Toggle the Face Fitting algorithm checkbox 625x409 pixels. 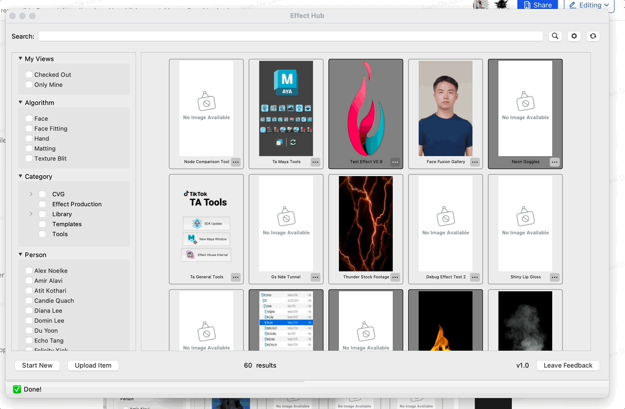point(29,129)
